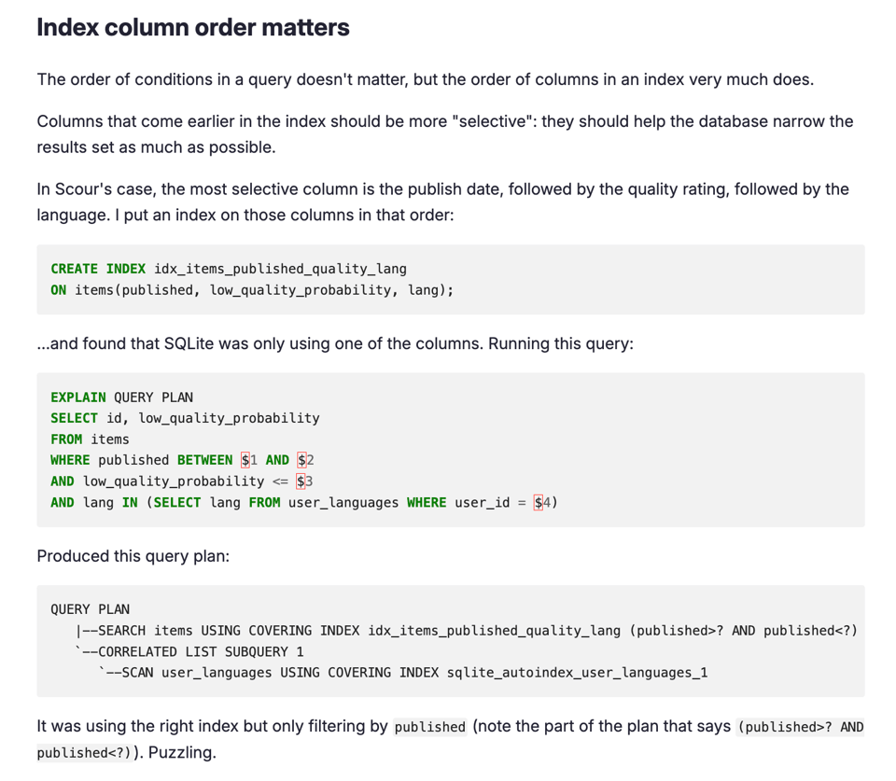Click the CREATE INDEX keyword in the code
Viewport: 896px width, 781px height.
coord(98,269)
